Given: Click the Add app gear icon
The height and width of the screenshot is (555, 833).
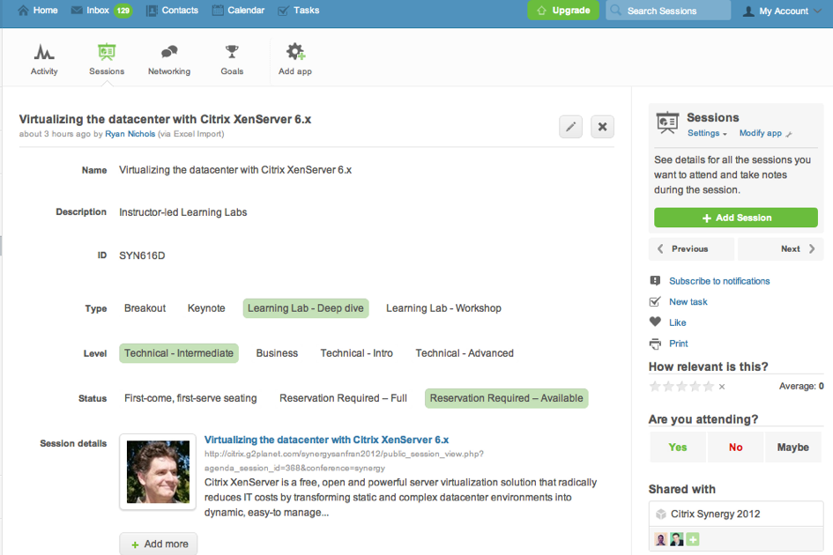Looking at the screenshot, I should point(295,53).
